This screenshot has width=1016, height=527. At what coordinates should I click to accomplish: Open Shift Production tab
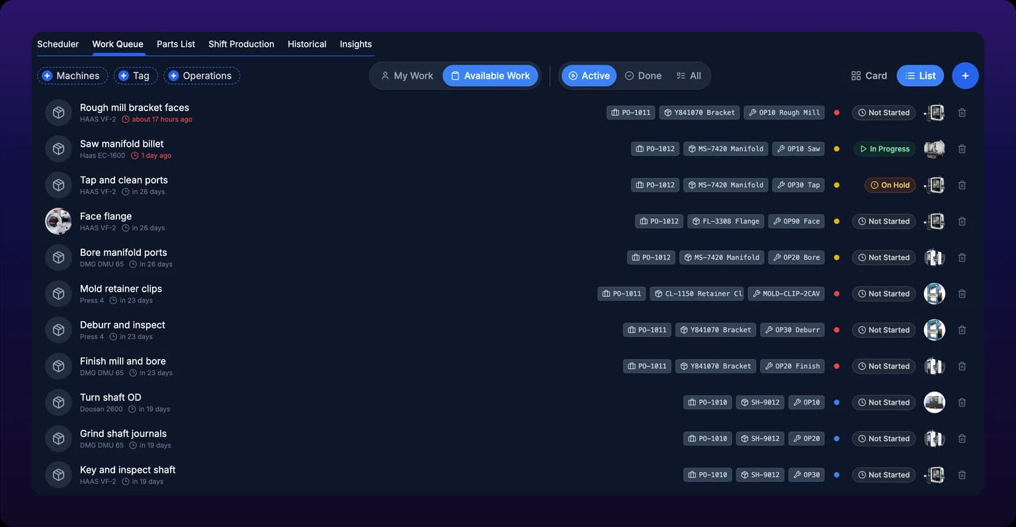point(241,44)
